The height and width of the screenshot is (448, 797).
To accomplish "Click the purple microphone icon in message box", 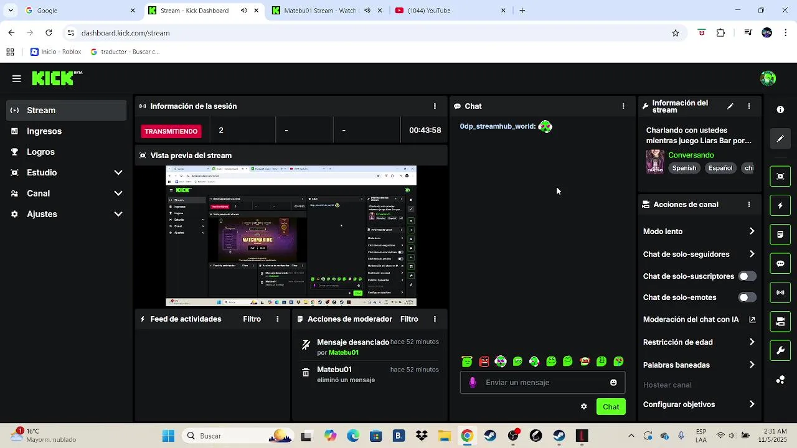I will (x=473, y=383).
